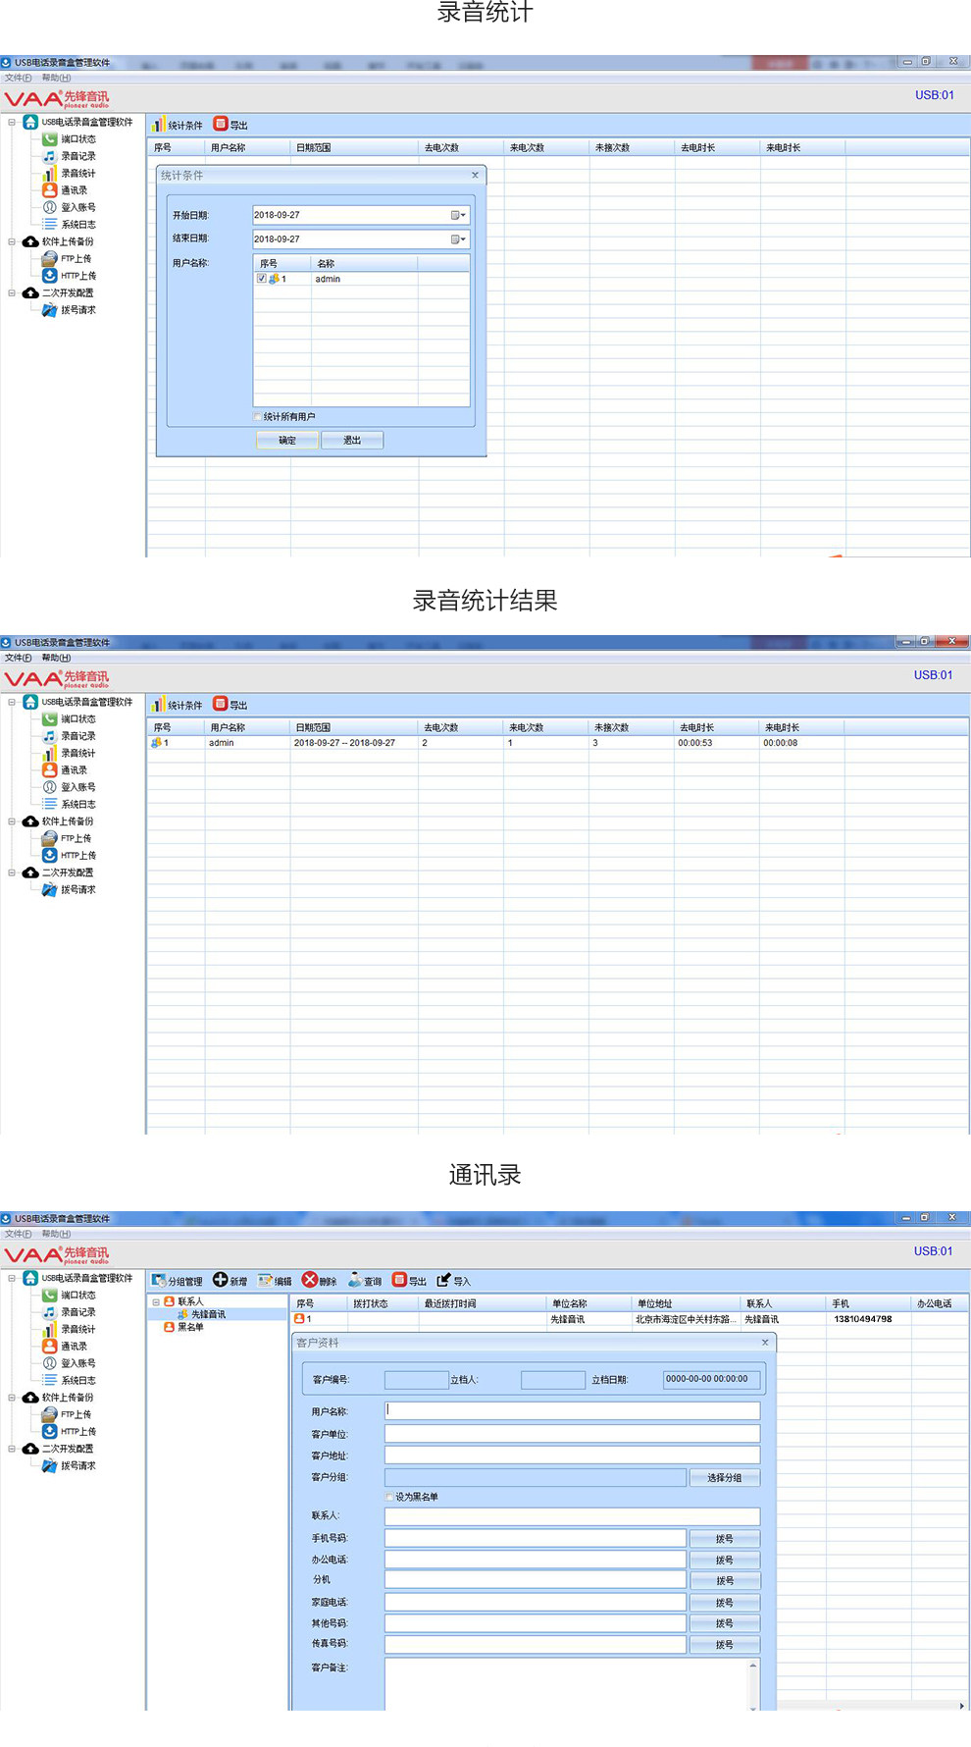
Task: Click the 选择分组 button
Action: (x=725, y=1478)
